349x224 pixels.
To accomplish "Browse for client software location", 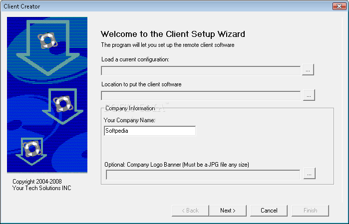I will [x=309, y=95].
